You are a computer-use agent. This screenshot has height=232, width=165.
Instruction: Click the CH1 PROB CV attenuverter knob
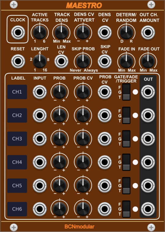click(x=83, y=92)
